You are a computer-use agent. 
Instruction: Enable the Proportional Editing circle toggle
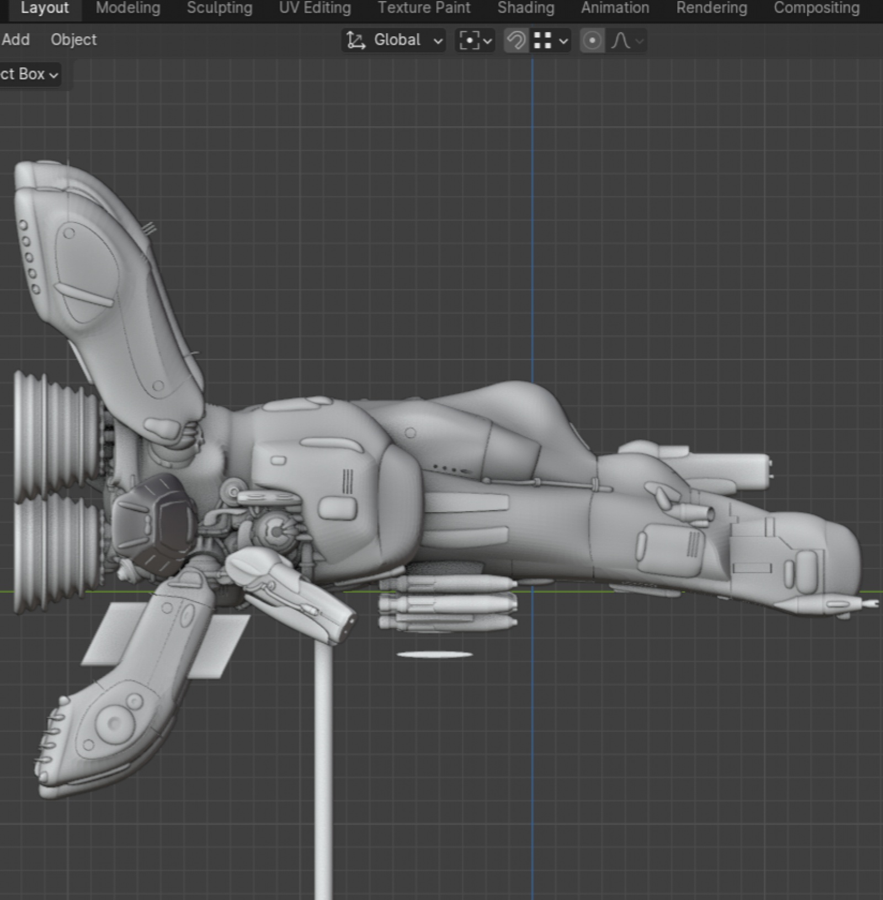point(592,40)
